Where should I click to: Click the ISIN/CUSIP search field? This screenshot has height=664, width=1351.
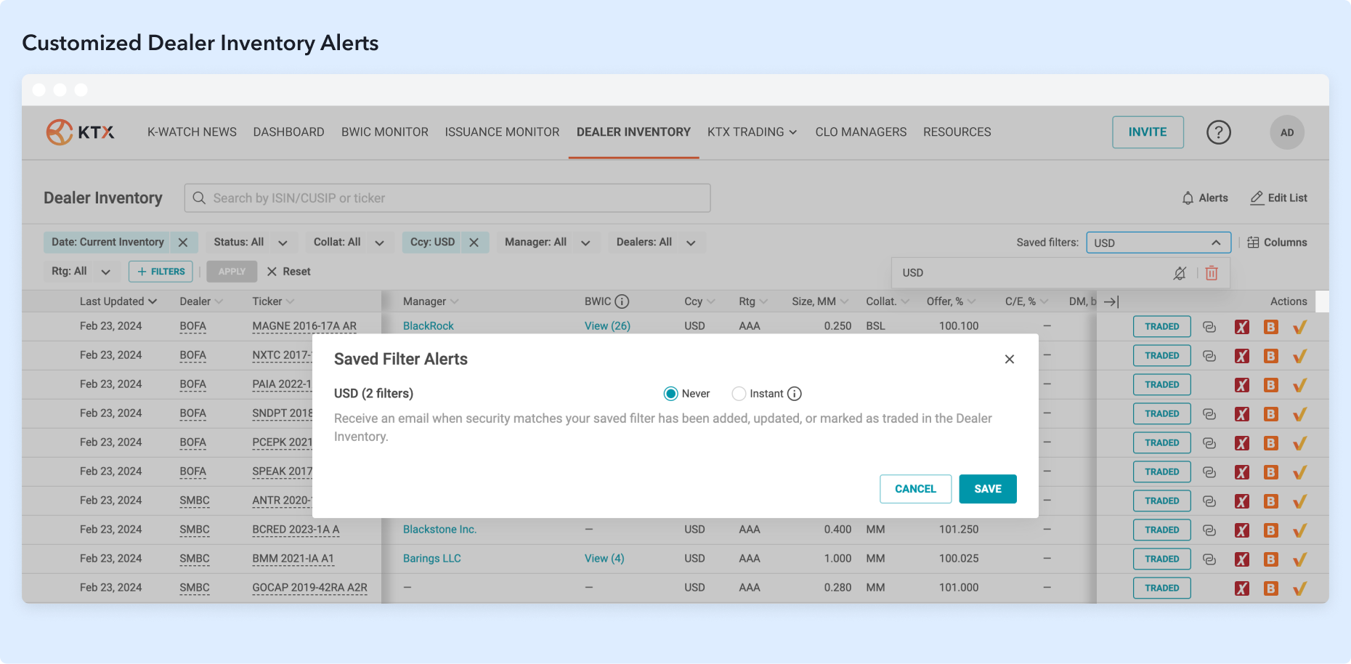(447, 198)
